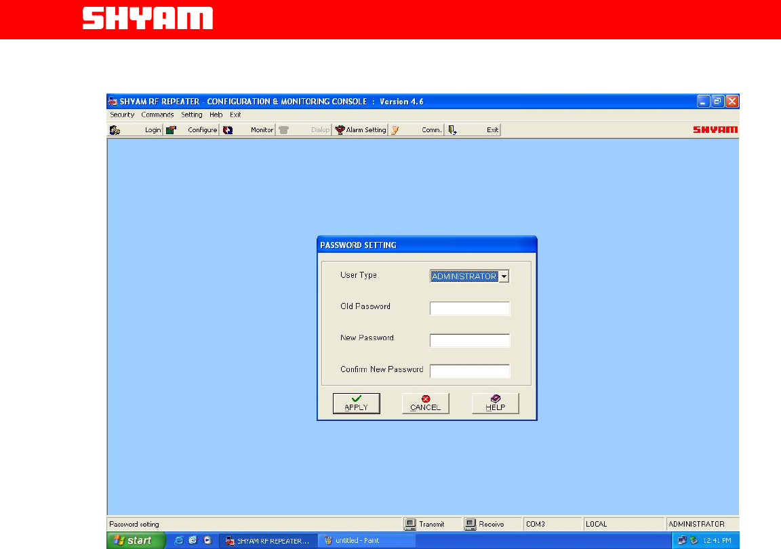Open the Setting menu
The width and height of the screenshot is (781, 549).
[x=192, y=115]
